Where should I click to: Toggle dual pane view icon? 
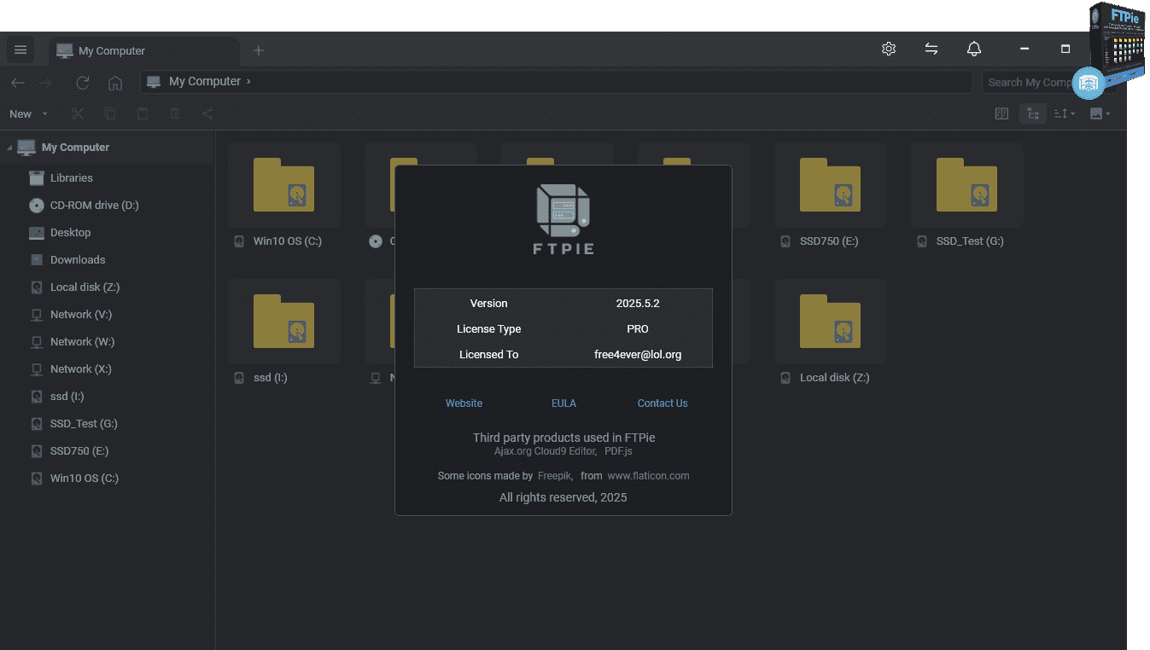(x=1002, y=113)
